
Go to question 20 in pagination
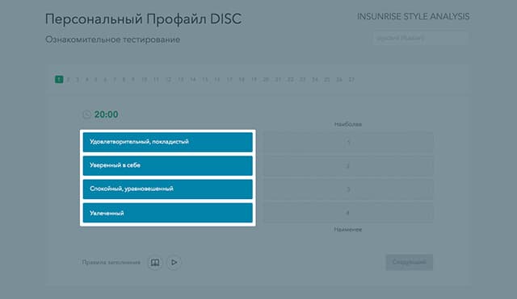pos(266,80)
